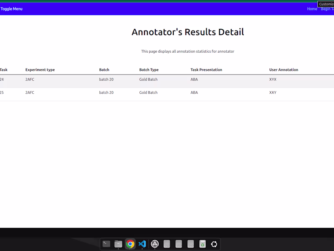Open the third SSD drive icon
This screenshot has height=251, width=334.
click(x=191, y=244)
